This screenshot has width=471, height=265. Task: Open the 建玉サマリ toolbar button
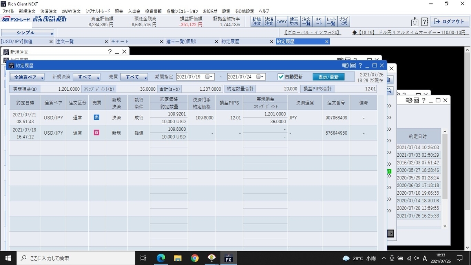tap(294, 22)
